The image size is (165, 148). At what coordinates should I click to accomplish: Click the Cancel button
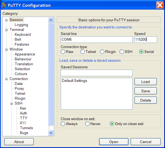[146, 142]
